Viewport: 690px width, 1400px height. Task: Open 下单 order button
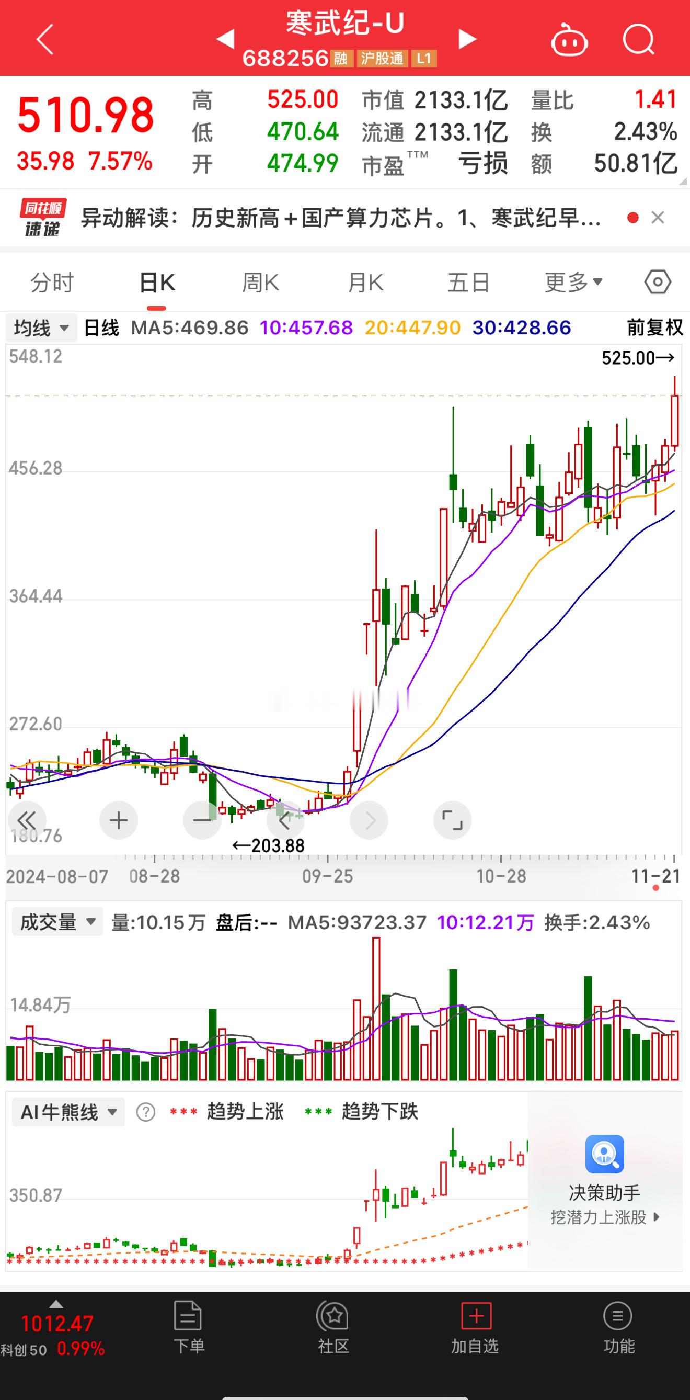[x=189, y=1327]
